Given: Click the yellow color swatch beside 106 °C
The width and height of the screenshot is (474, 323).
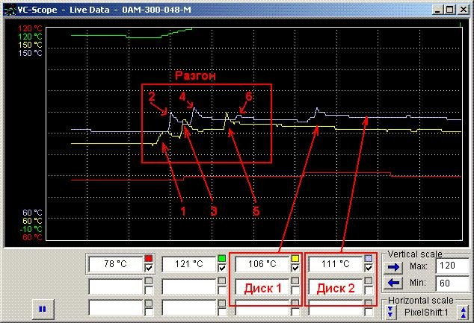Looking at the screenshot, I should [x=295, y=258].
